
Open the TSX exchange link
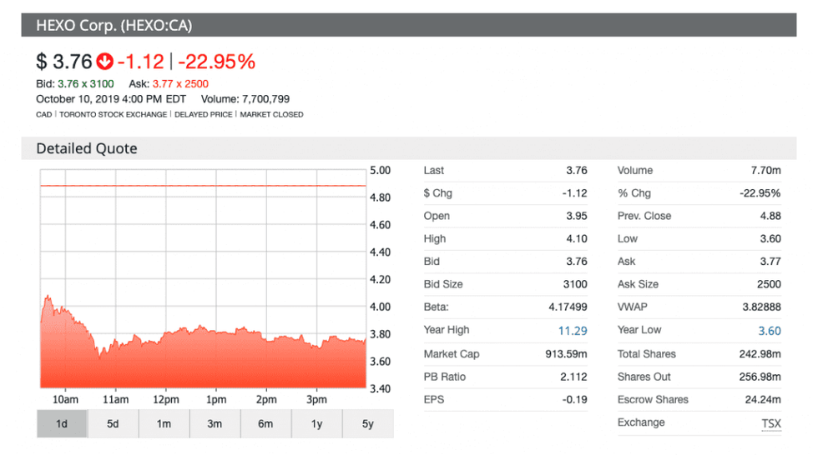(770, 423)
